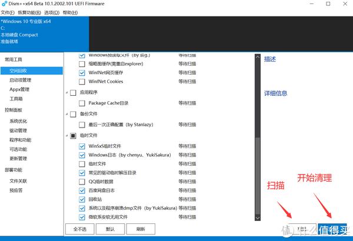Collapse the 临时文件 group arrow
The height and width of the screenshot is (241, 353).
[x=67, y=135]
